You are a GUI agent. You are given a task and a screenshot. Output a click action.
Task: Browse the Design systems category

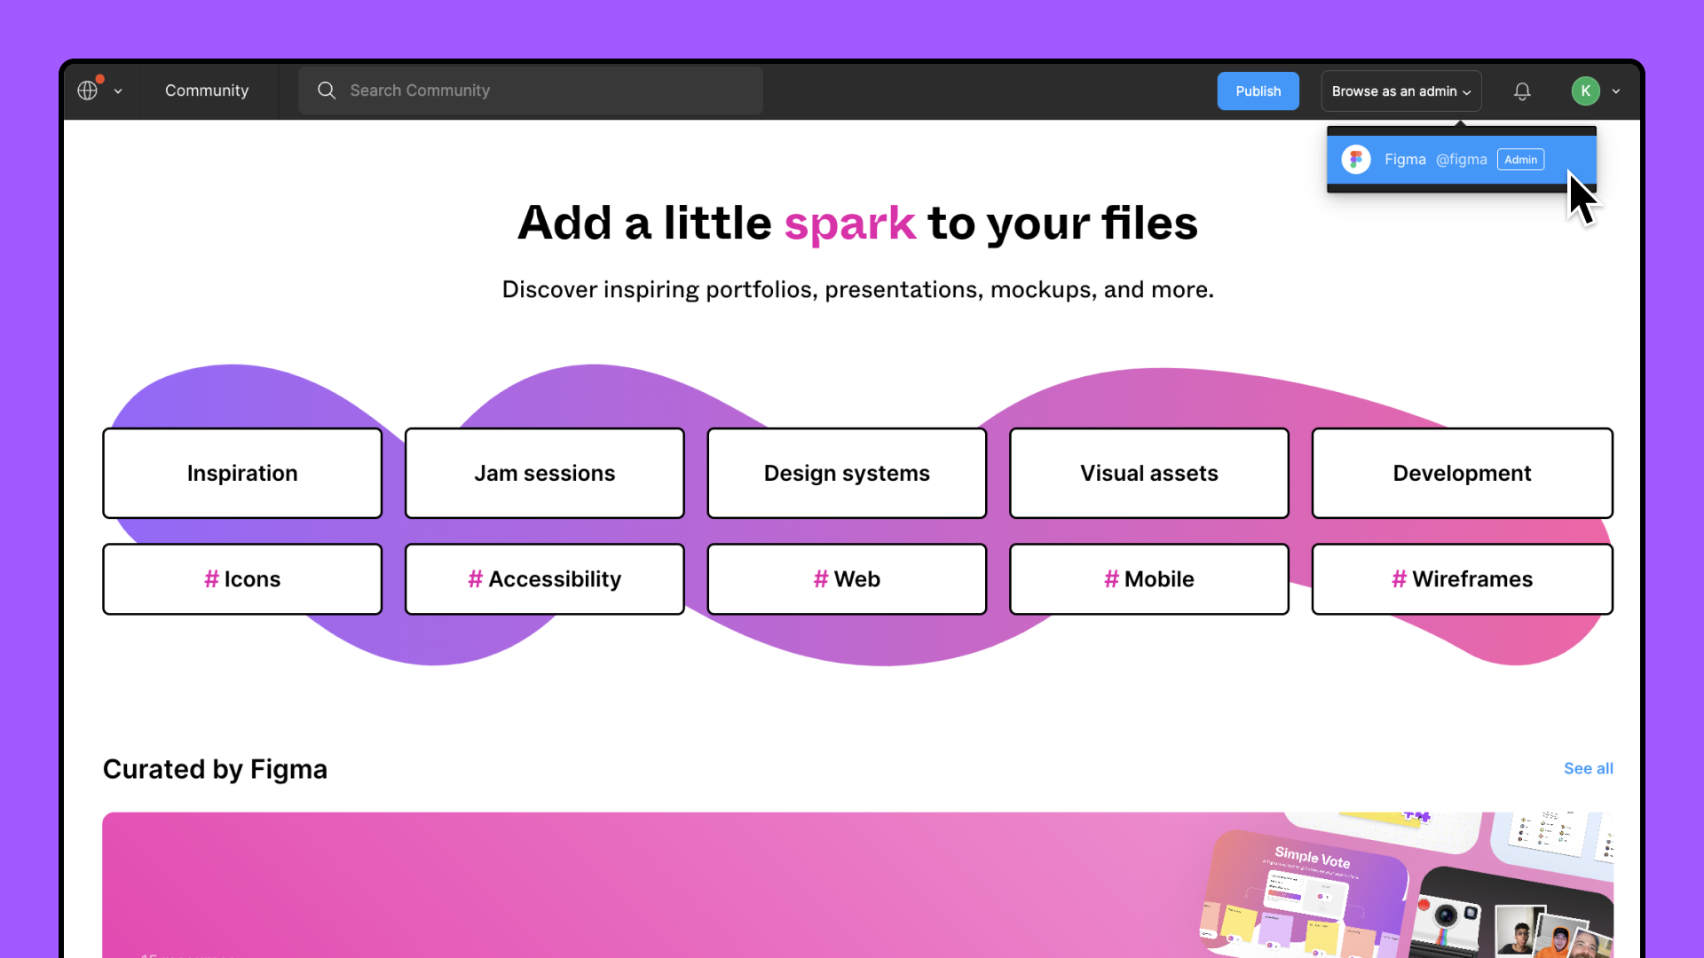pos(846,473)
